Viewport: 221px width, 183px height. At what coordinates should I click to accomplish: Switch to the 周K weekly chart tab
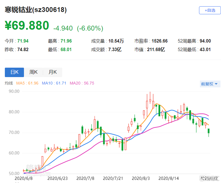click(33, 72)
